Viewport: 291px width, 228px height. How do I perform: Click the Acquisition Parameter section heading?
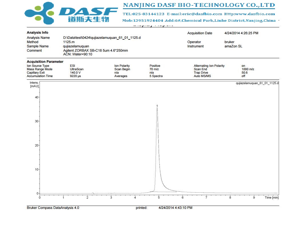coord(45,62)
